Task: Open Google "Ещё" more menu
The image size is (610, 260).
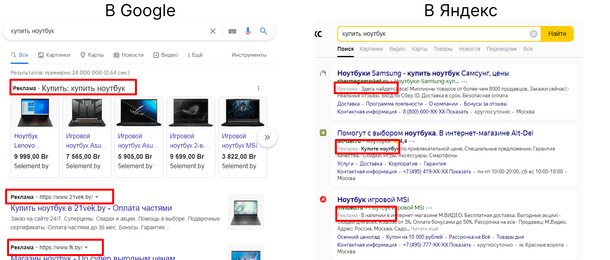Action: [x=194, y=55]
